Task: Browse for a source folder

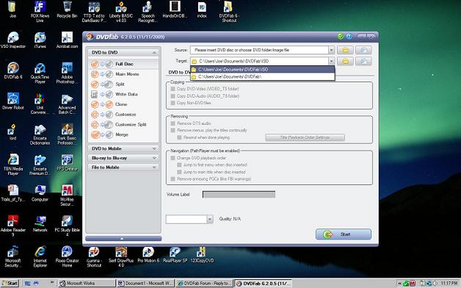Action: tap(346, 50)
